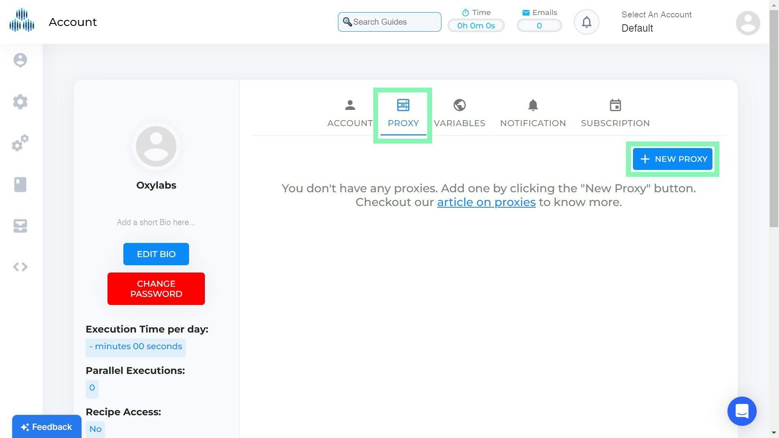Click the Oxylabs profile picture
The height and width of the screenshot is (438, 779).
(156, 146)
